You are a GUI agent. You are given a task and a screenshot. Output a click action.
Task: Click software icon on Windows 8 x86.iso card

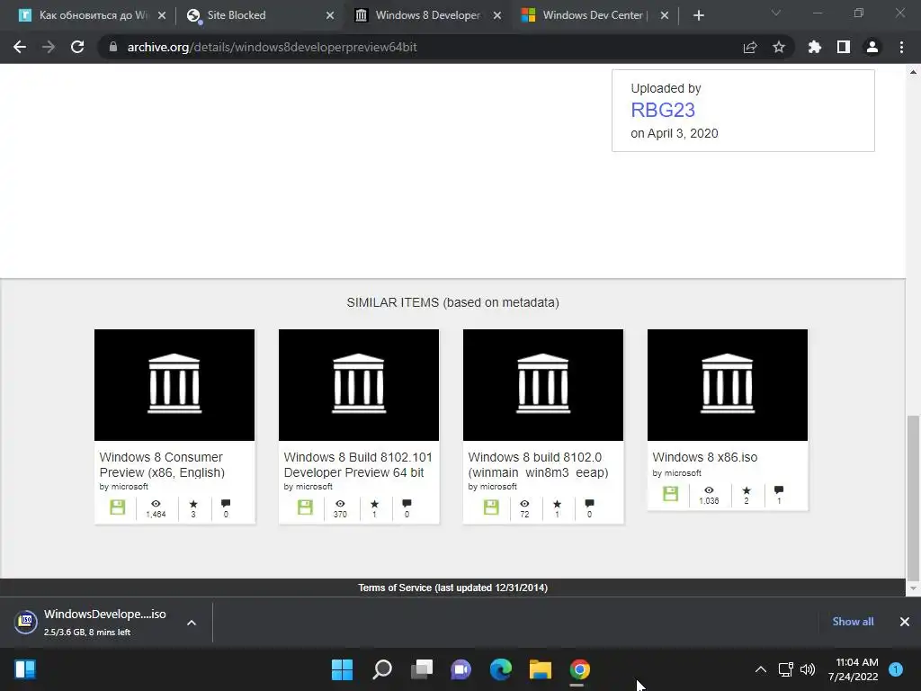670,494
